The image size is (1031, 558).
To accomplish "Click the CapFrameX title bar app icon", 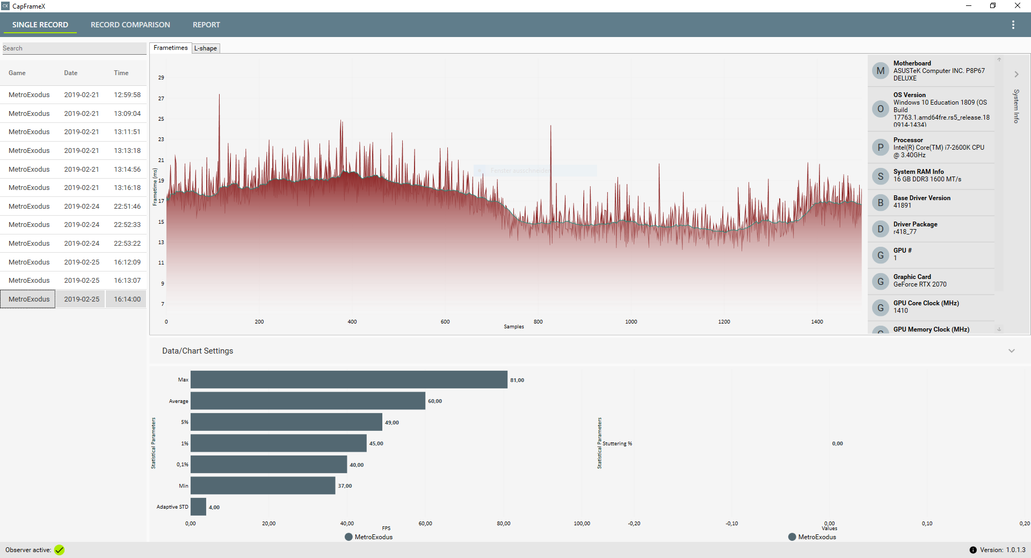I will tap(5, 6).
